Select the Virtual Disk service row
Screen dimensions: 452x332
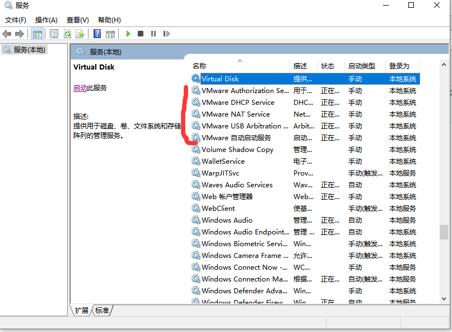tap(305, 79)
